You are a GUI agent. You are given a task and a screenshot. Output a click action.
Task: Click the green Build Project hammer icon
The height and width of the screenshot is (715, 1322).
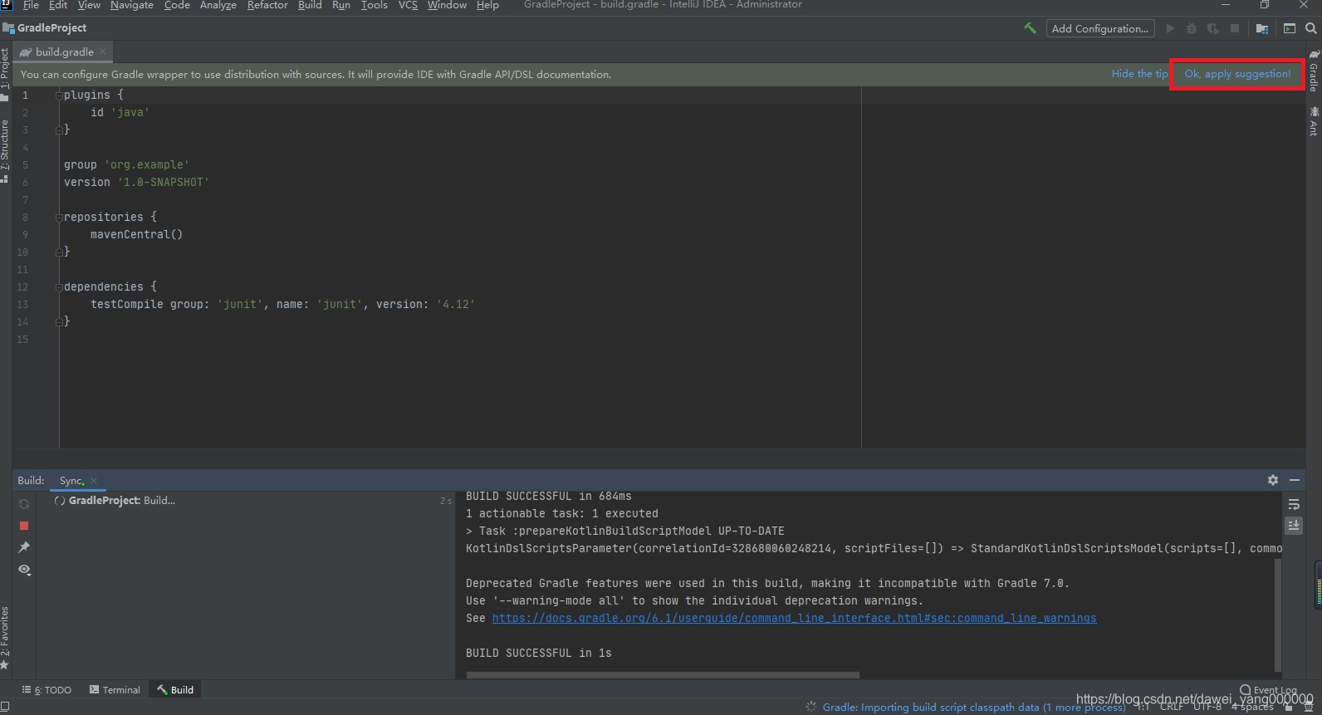tap(1030, 28)
